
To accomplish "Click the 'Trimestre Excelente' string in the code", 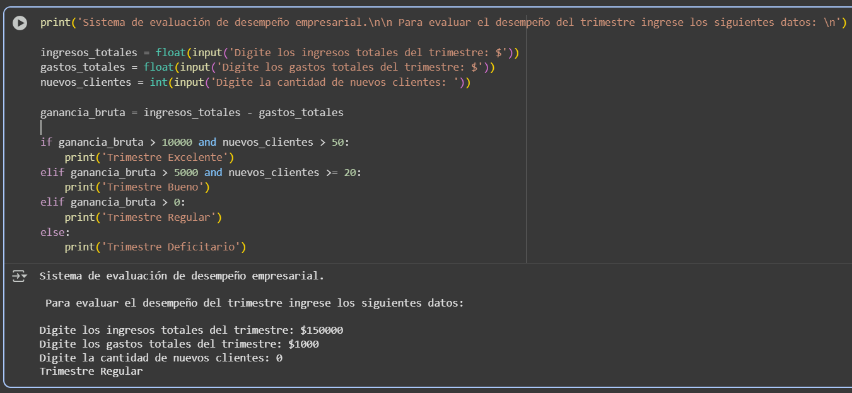I will (167, 157).
